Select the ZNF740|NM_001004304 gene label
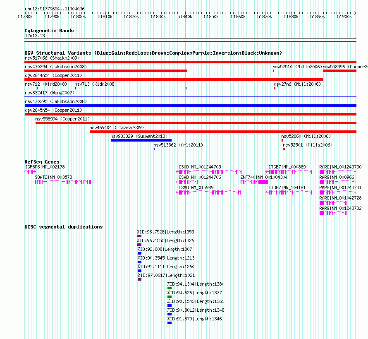 click(264, 178)
